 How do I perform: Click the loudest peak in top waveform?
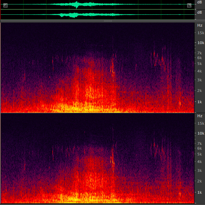[77, 4]
